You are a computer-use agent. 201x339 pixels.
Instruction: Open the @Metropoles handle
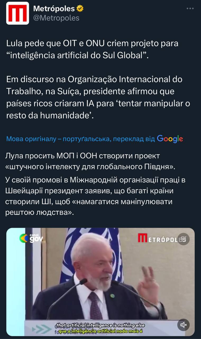[x=56, y=18]
